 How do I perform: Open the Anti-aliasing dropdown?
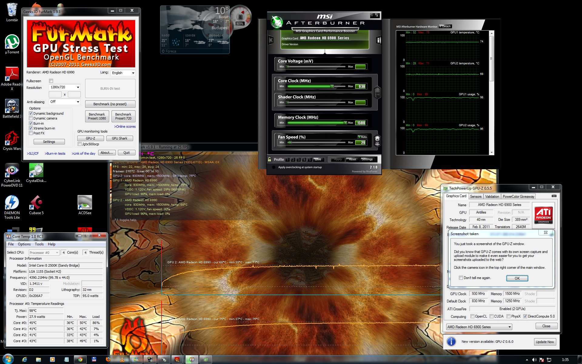pos(64,102)
